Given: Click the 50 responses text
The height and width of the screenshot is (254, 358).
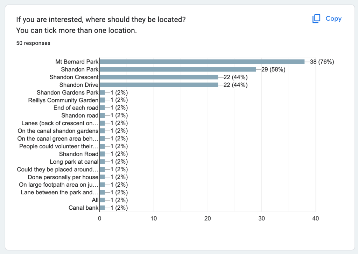Looking at the screenshot, I should (x=33, y=43).
